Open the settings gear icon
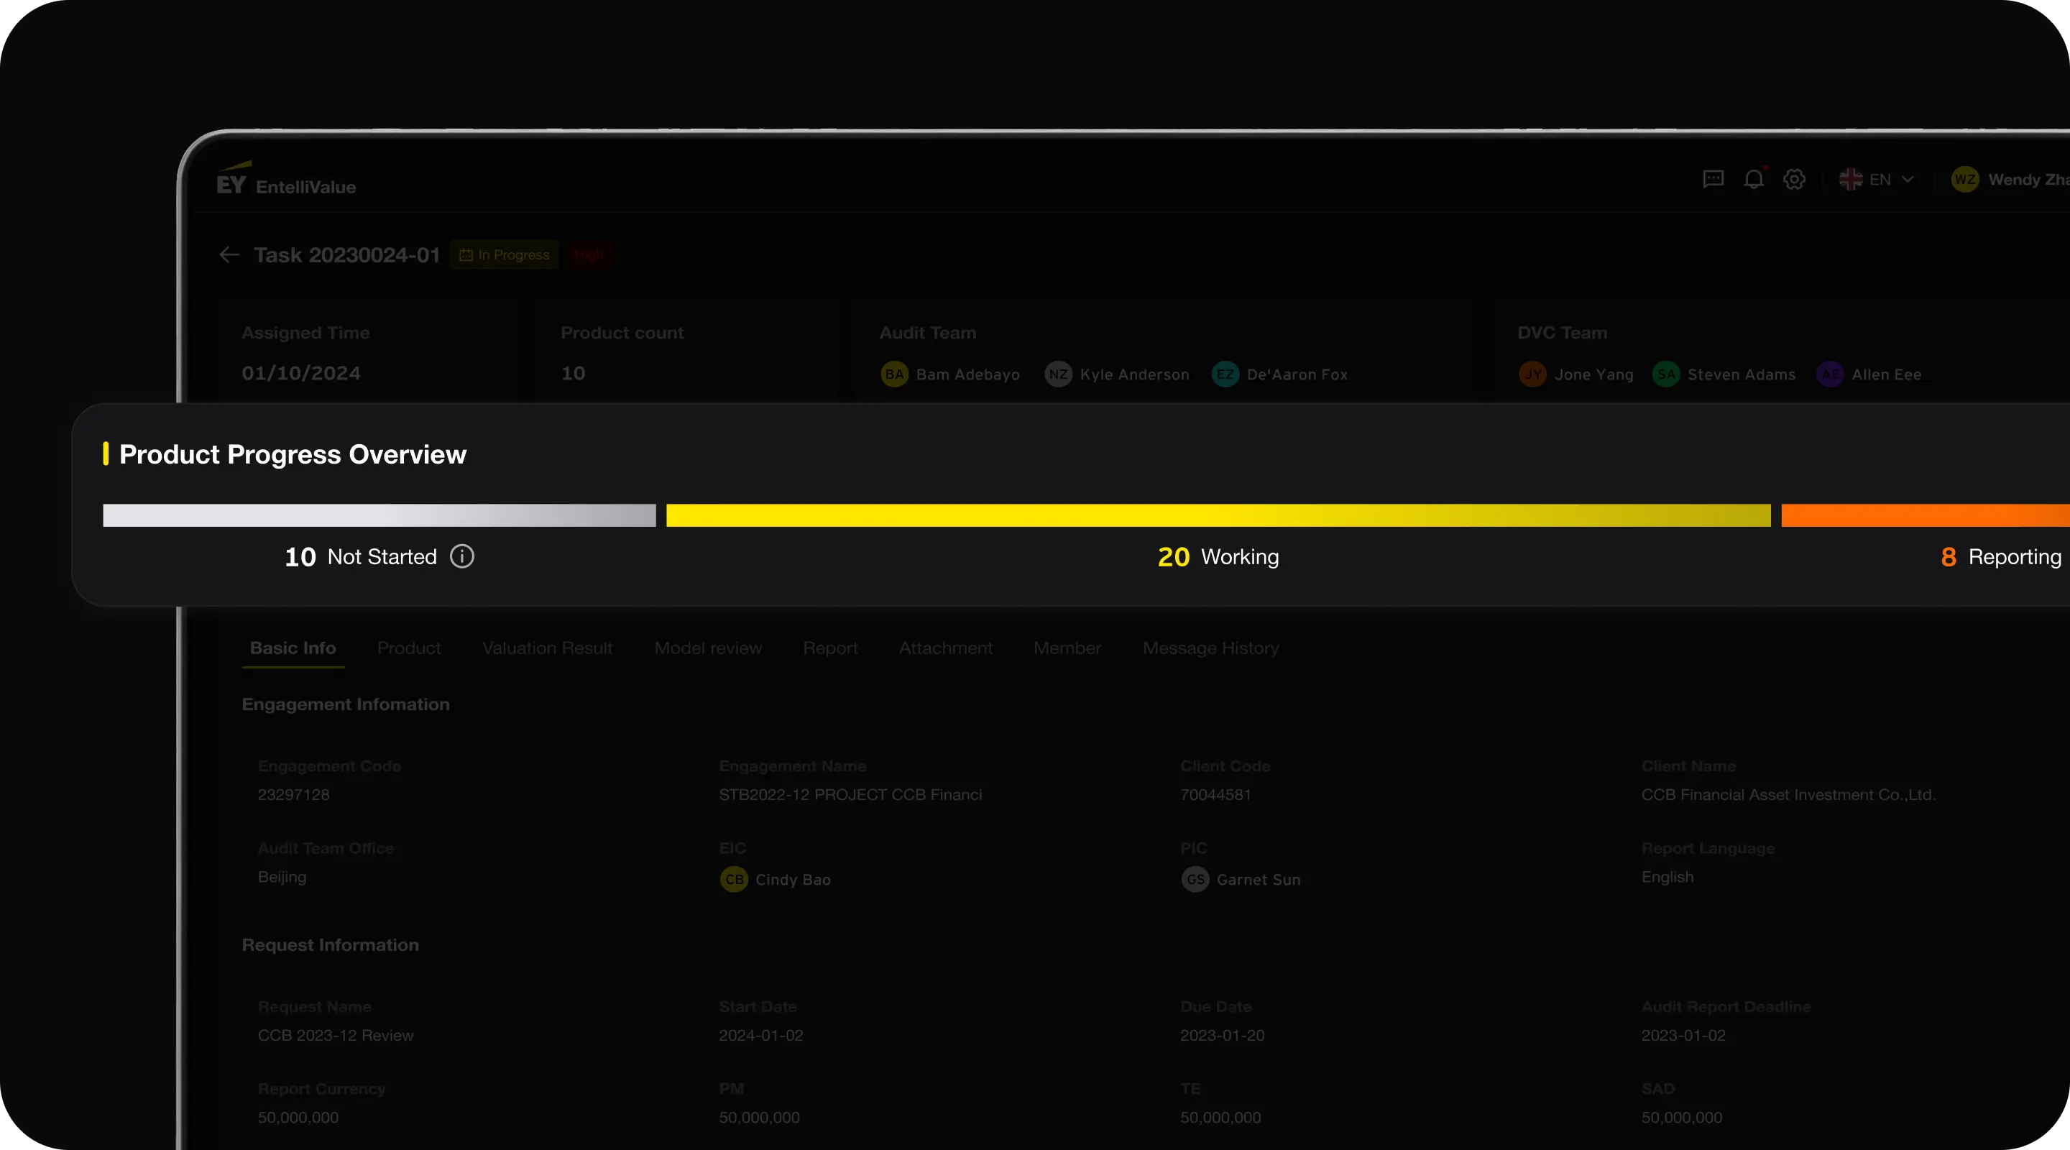Image resolution: width=2070 pixels, height=1150 pixels. coord(1795,179)
